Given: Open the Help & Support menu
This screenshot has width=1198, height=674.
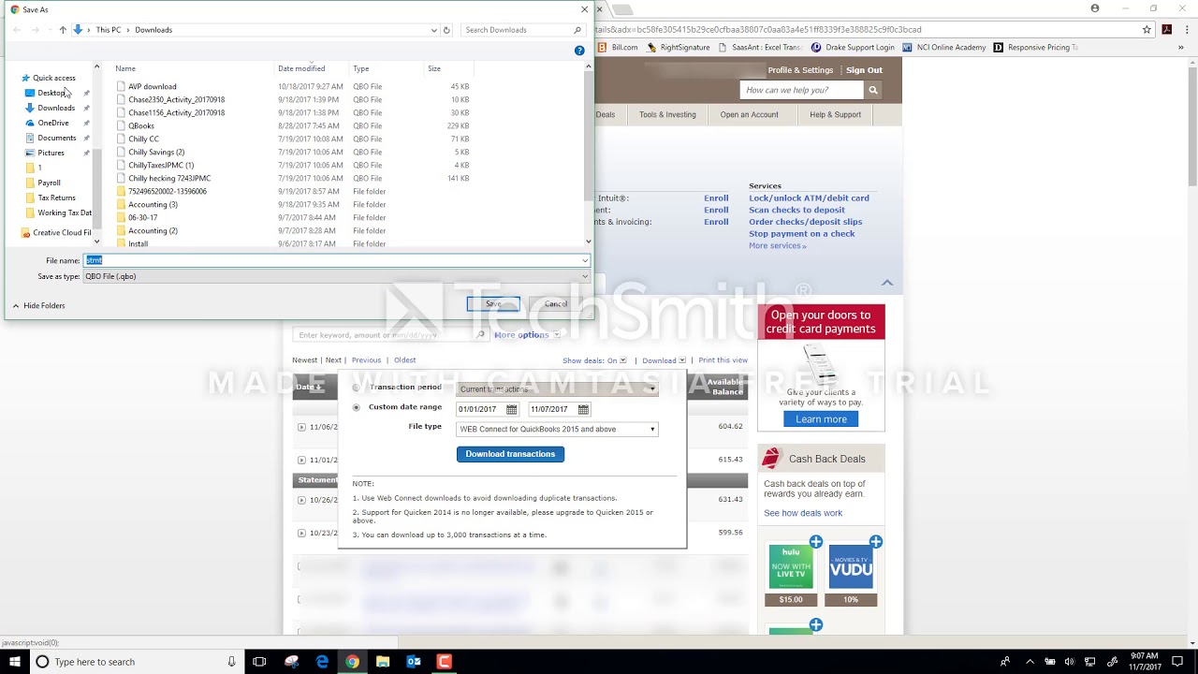Looking at the screenshot, I should pos(835,114).
